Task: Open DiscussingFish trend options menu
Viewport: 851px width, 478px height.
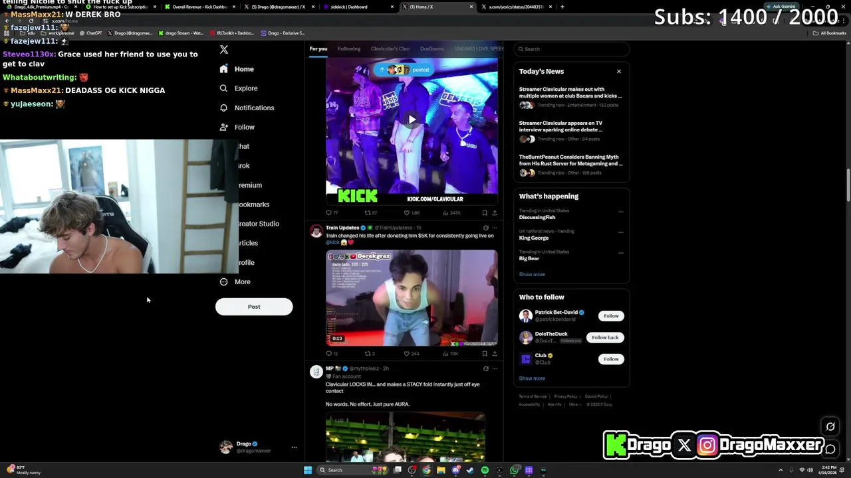Action: (621, 211)
